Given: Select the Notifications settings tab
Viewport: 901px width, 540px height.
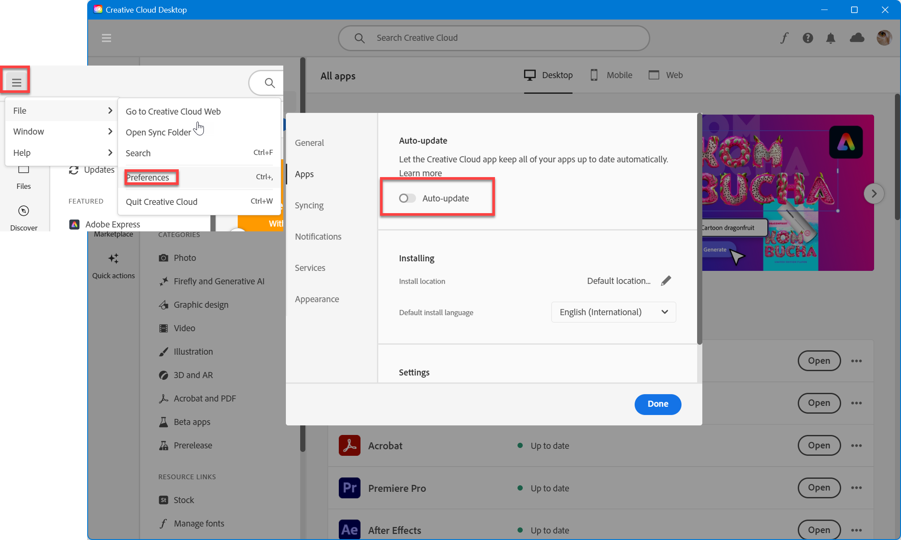Looking at the screenshot, I should [x=318, y=236].
